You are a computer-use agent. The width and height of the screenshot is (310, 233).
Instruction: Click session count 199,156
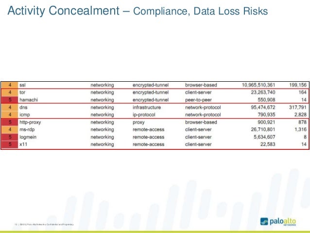point(298,85)
